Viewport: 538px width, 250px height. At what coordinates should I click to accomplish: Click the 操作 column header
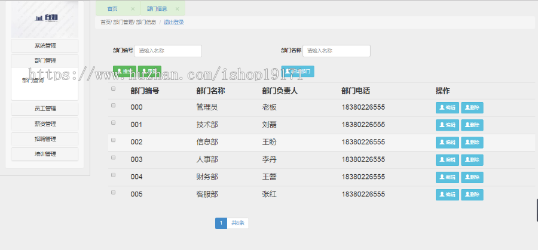(442, 91)
